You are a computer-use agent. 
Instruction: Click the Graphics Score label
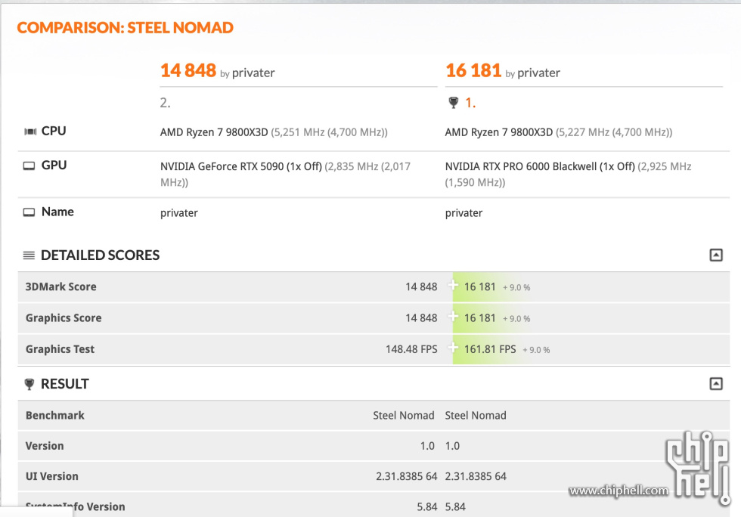pyautogui.click(x=64, y=318)
